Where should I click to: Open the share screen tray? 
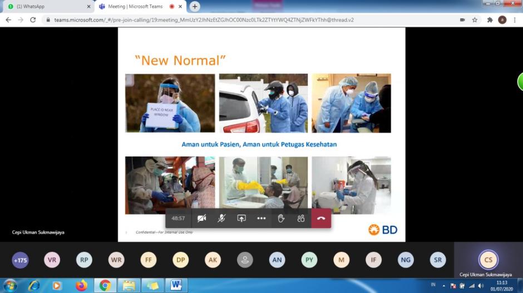click(241, 218)
